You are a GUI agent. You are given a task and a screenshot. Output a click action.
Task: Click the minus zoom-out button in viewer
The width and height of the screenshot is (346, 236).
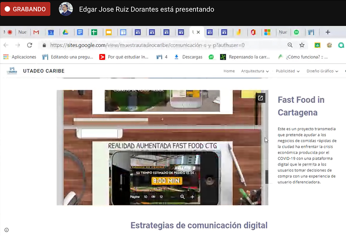pos(173,197)
